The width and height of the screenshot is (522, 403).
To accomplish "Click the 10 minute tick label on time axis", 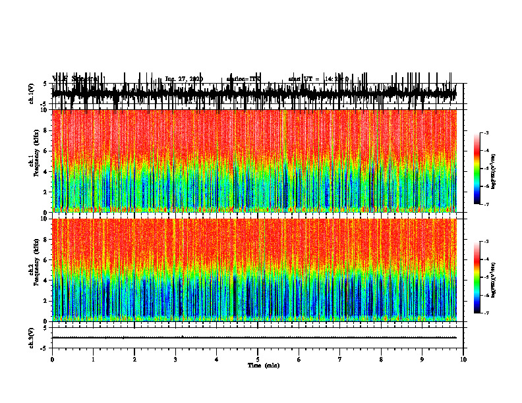I will pos(463,360).
